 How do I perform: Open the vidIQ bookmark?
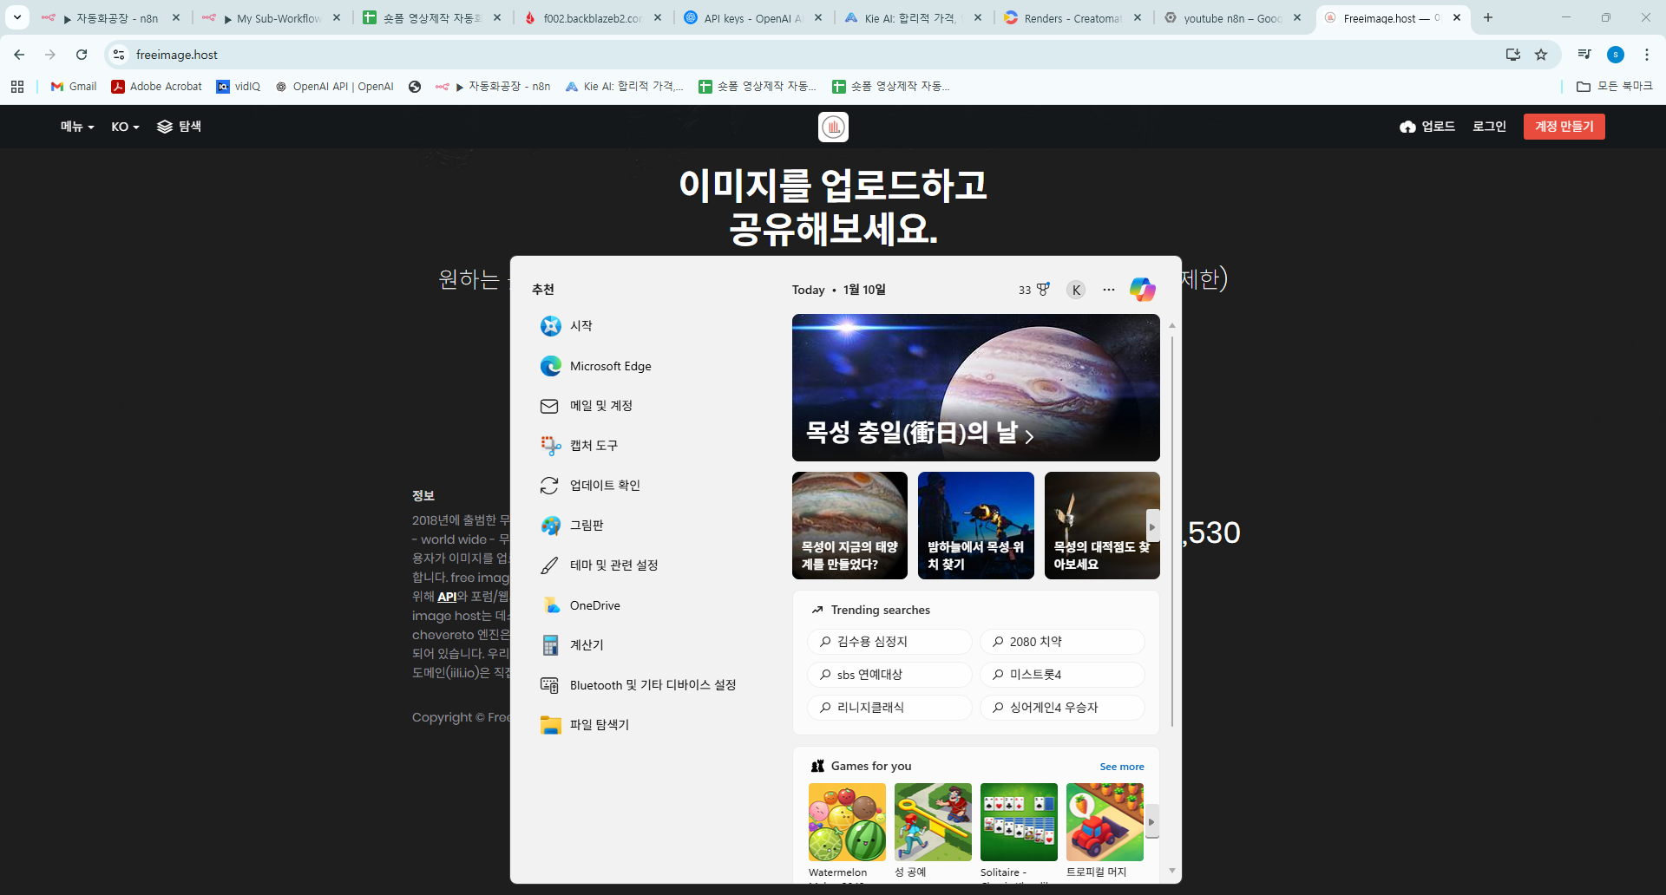pos(239,87)
